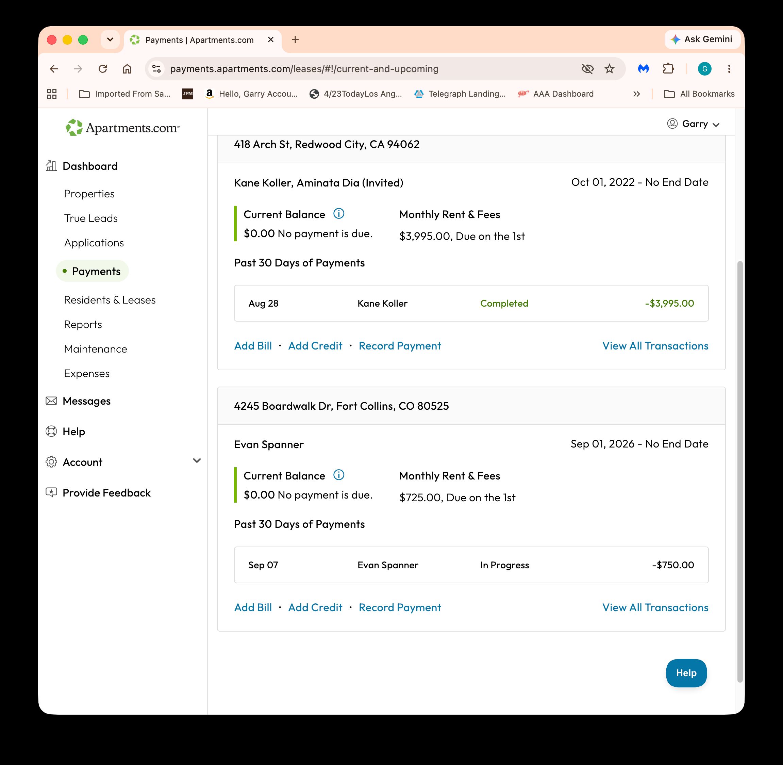Open the JPM bookmark icon
Screen dimensions: 783x765
click(x=187, y=94)
